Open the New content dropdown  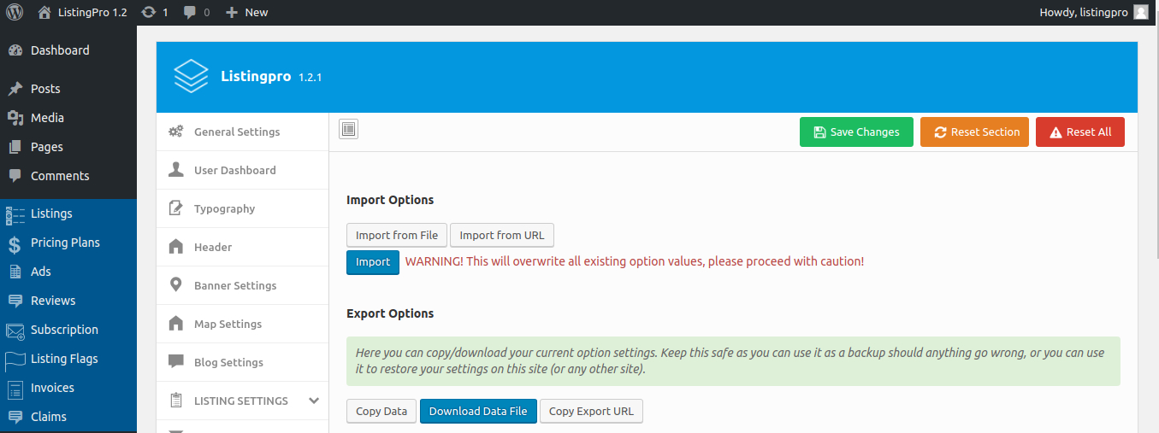coord(246,12)
